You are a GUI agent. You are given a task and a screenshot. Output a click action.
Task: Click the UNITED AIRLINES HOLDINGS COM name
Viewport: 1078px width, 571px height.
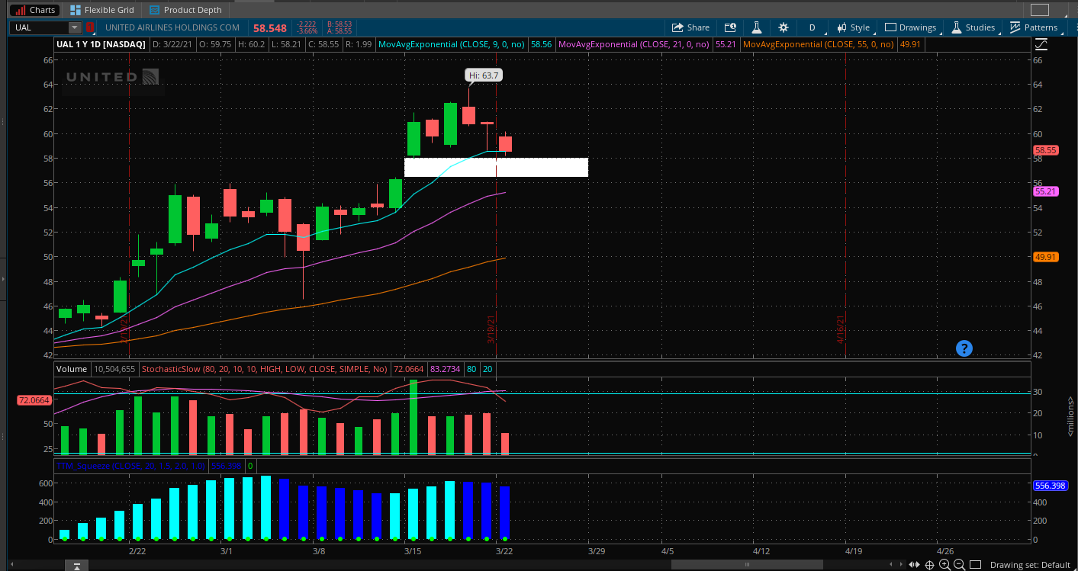[x=172, y=27]
